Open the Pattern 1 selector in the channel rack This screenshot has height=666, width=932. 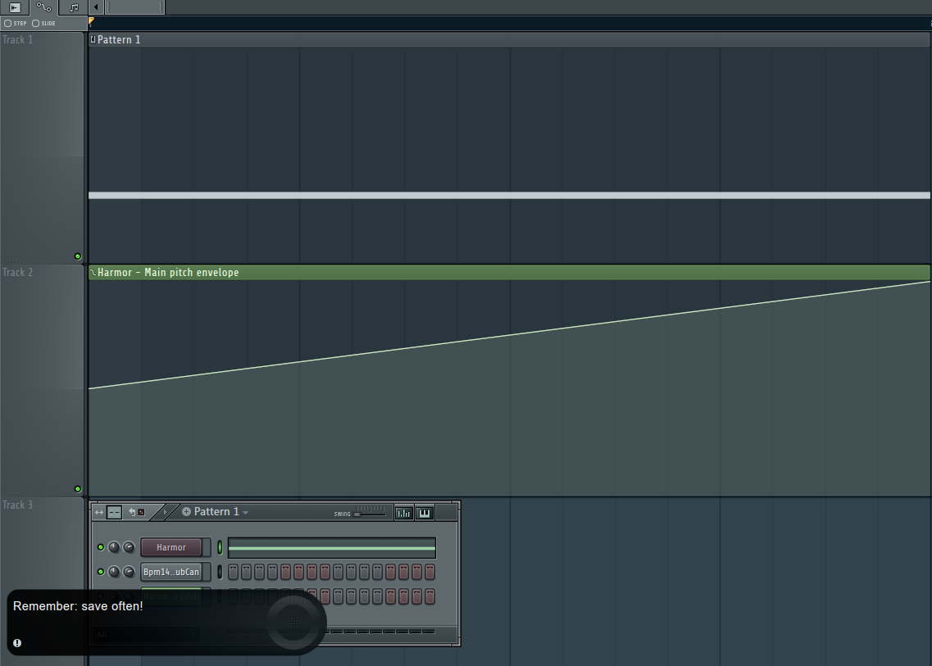pos(216,511)
